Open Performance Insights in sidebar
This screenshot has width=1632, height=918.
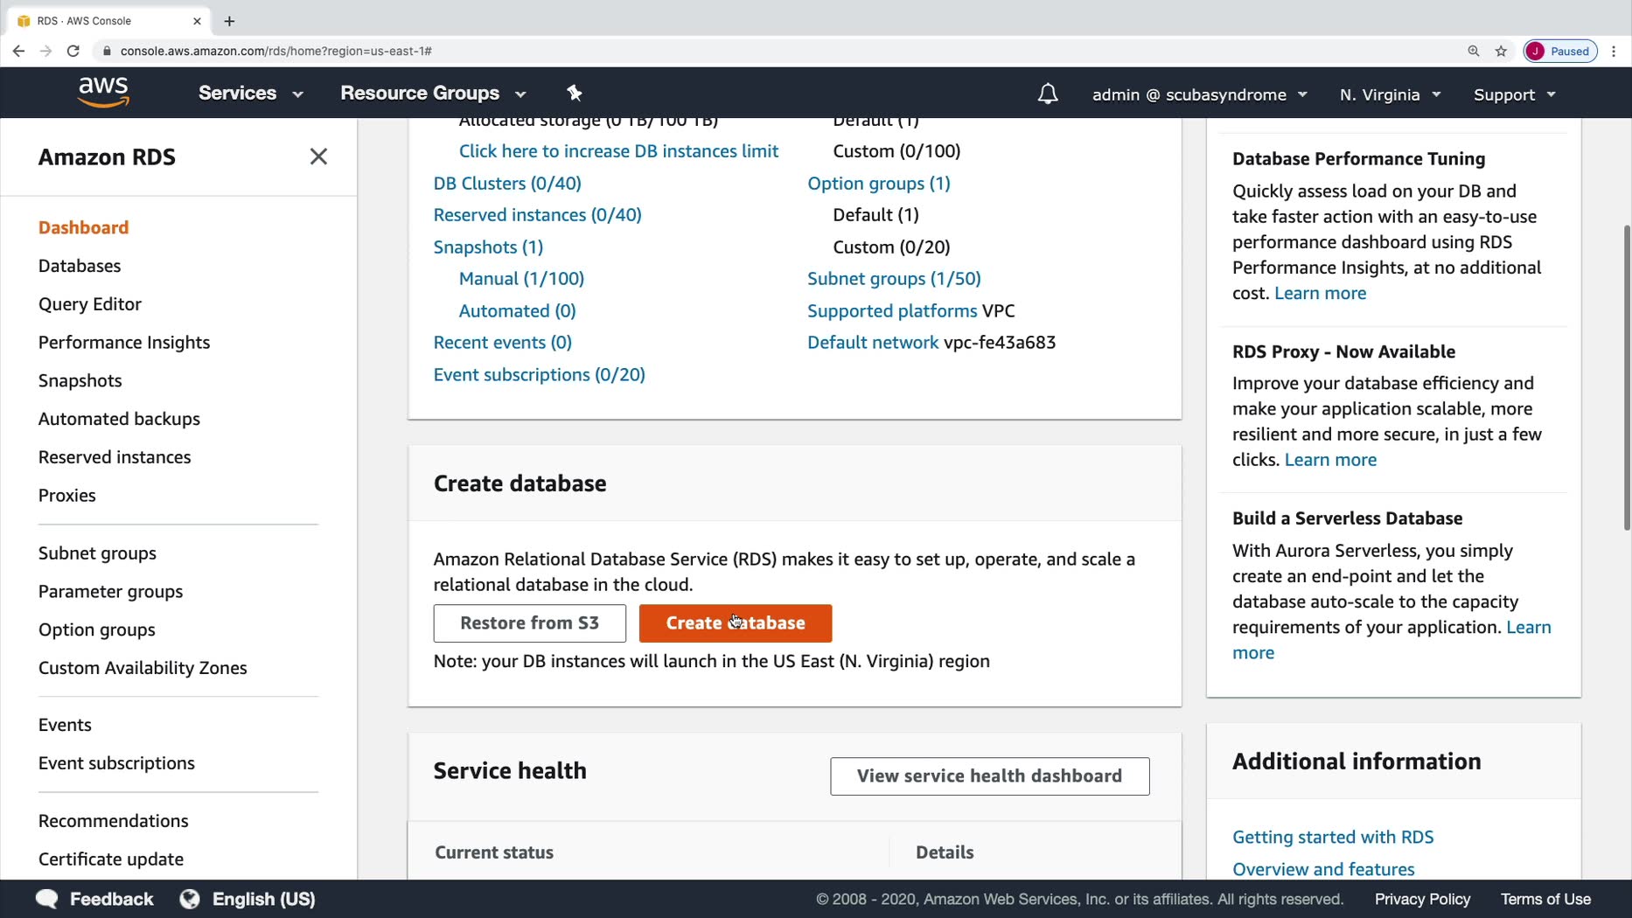pos(124,342)
